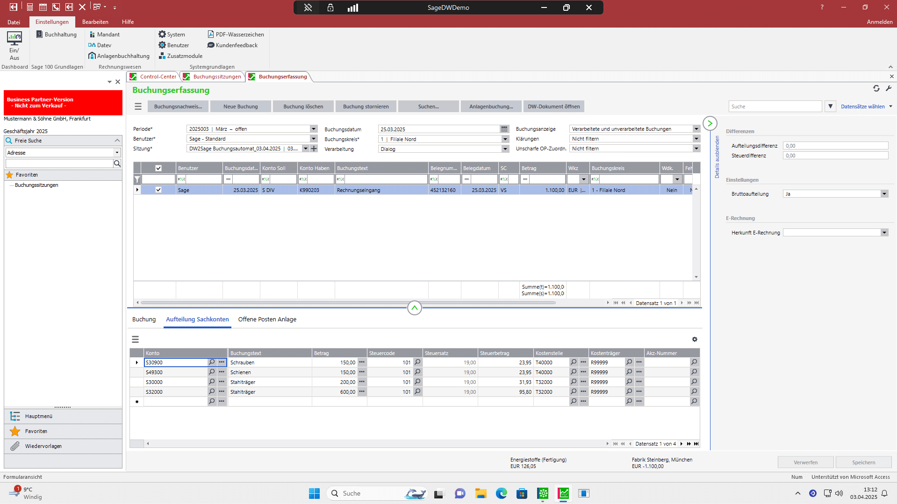Click the Neue Buchung button
This screenshot has width=897, height=504.
240,106
